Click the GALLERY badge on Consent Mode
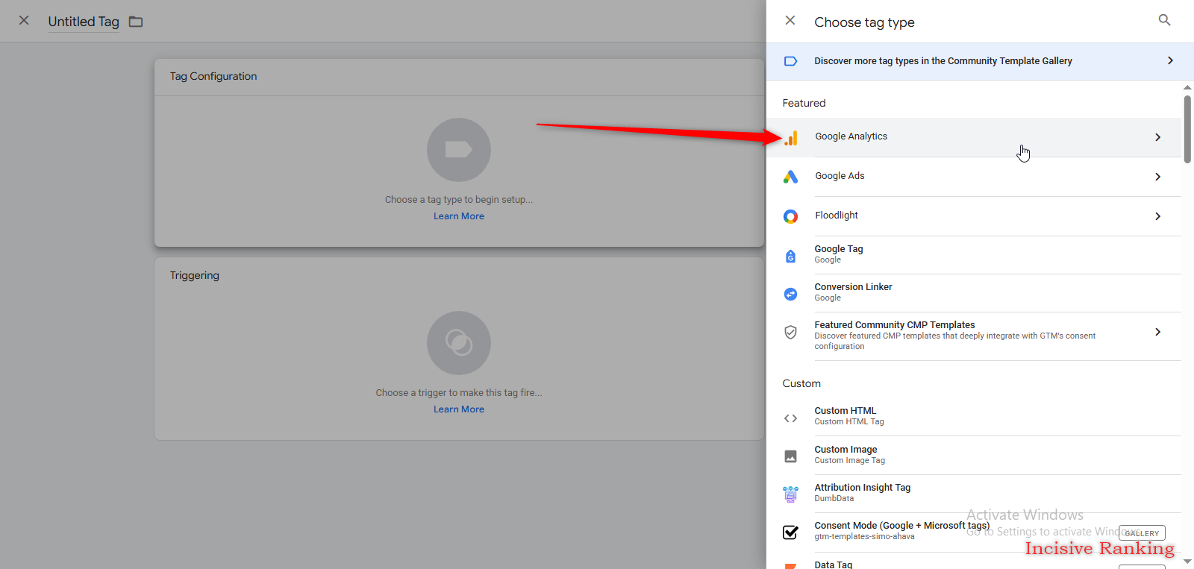Viewport: 1194px width, 569px height. [x=1142, y=533]
